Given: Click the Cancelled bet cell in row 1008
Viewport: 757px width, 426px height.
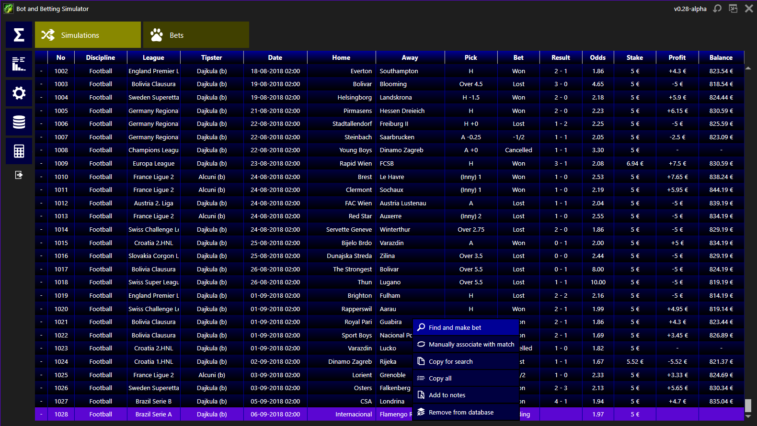Looking at the screenshot, I should pos(518,150).
